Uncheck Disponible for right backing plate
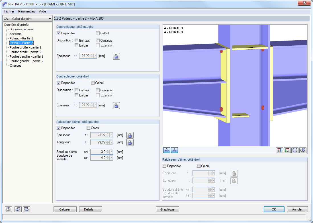This screenshot has height=223, width=313. click(x=58, y=83)
